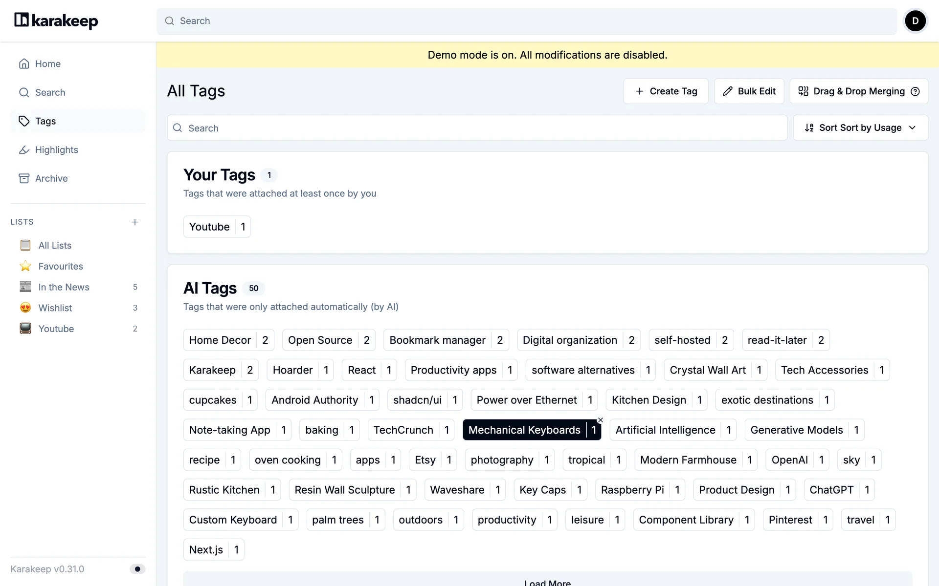939x586 pixels.
Task: Open the exotic destinations tag
Action: point(775,400)
